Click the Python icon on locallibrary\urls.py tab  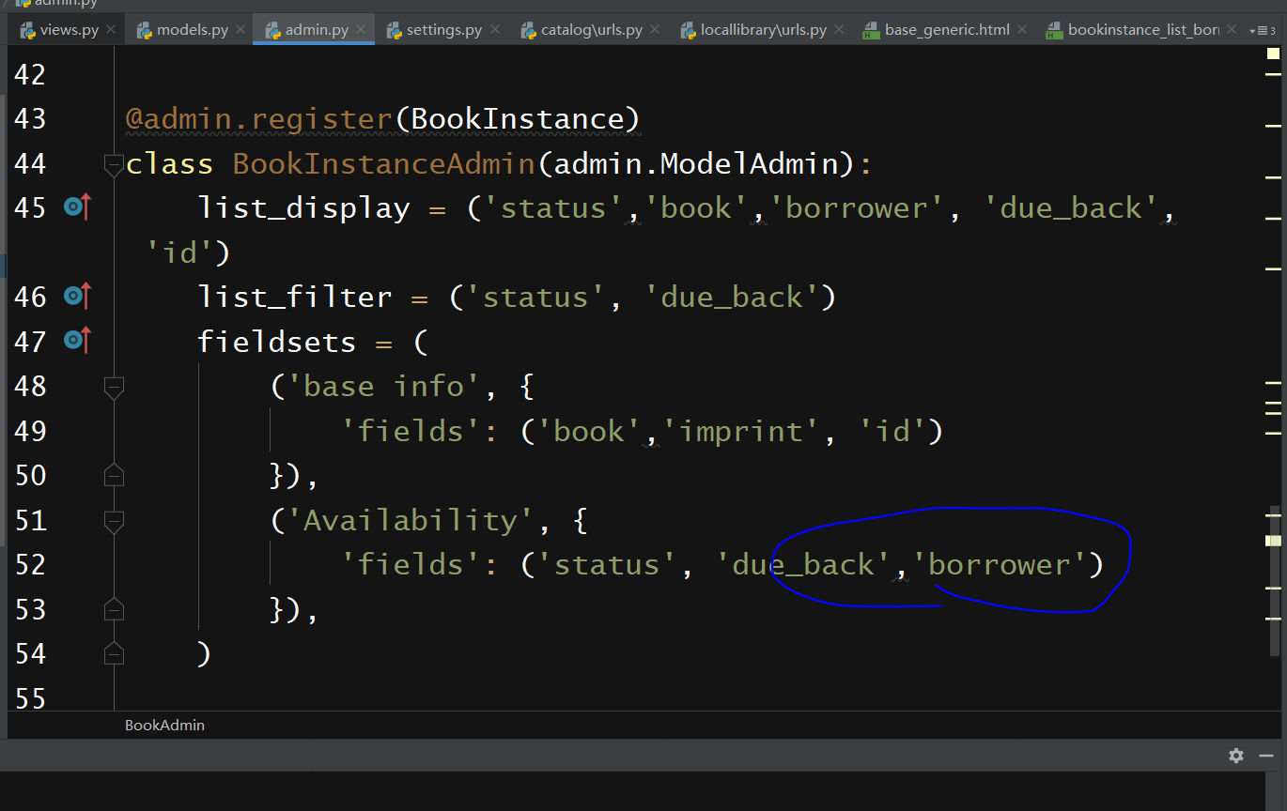pyautogui.click(x=689, y=30)
